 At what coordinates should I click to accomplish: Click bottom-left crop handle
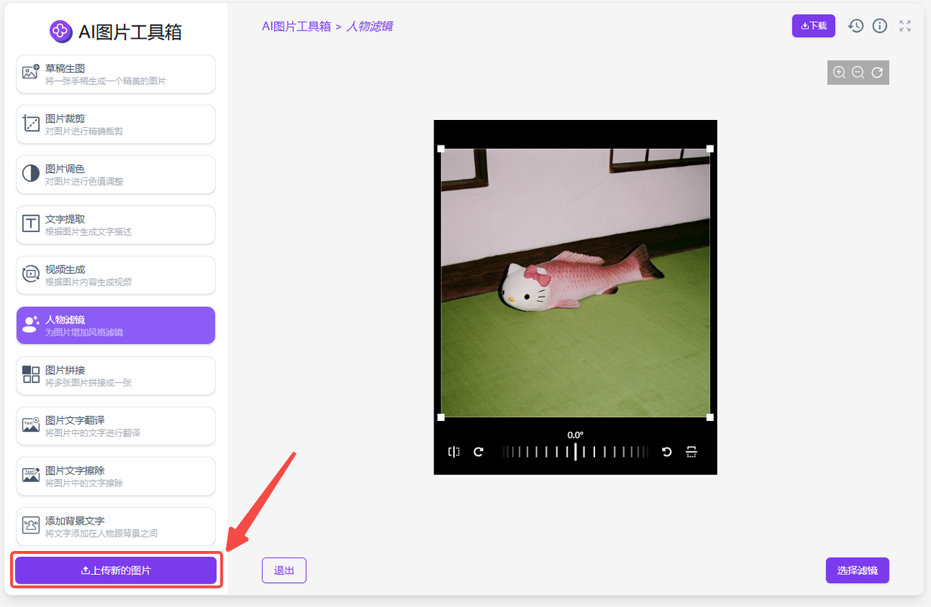(441, 417)
